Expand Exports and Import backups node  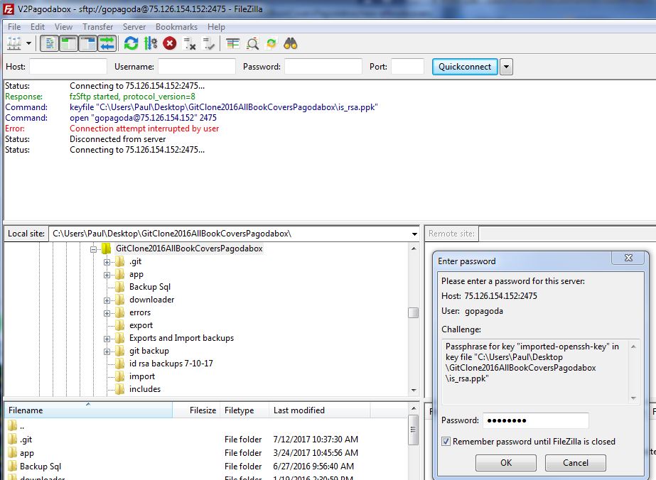(107, 339)
